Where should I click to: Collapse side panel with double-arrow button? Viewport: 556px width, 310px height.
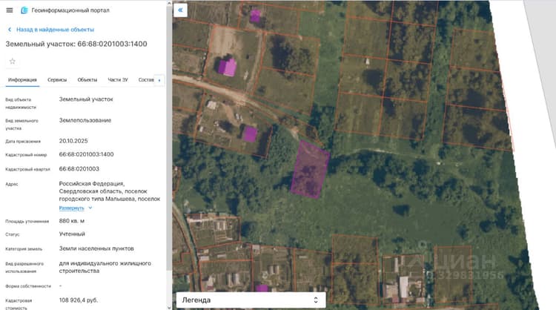point(180,10)
